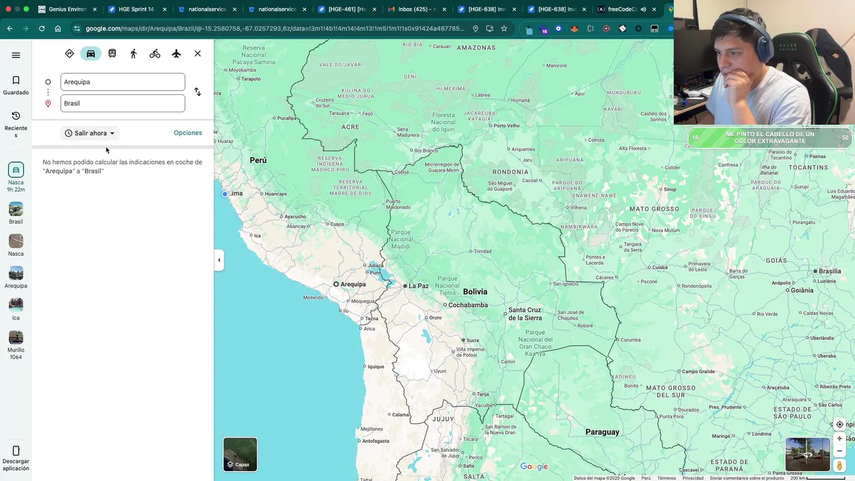Image resolution: width=855 pixels, height=481 pixels.
Task: Open Recientes history
Action: click(x=16, y=124)
